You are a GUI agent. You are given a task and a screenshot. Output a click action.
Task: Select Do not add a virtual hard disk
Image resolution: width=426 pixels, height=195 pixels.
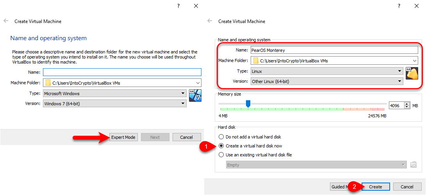click(250, 136)
